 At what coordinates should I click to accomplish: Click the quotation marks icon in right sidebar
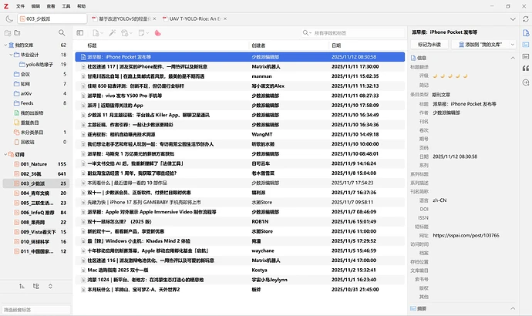(x=526, y=69)
